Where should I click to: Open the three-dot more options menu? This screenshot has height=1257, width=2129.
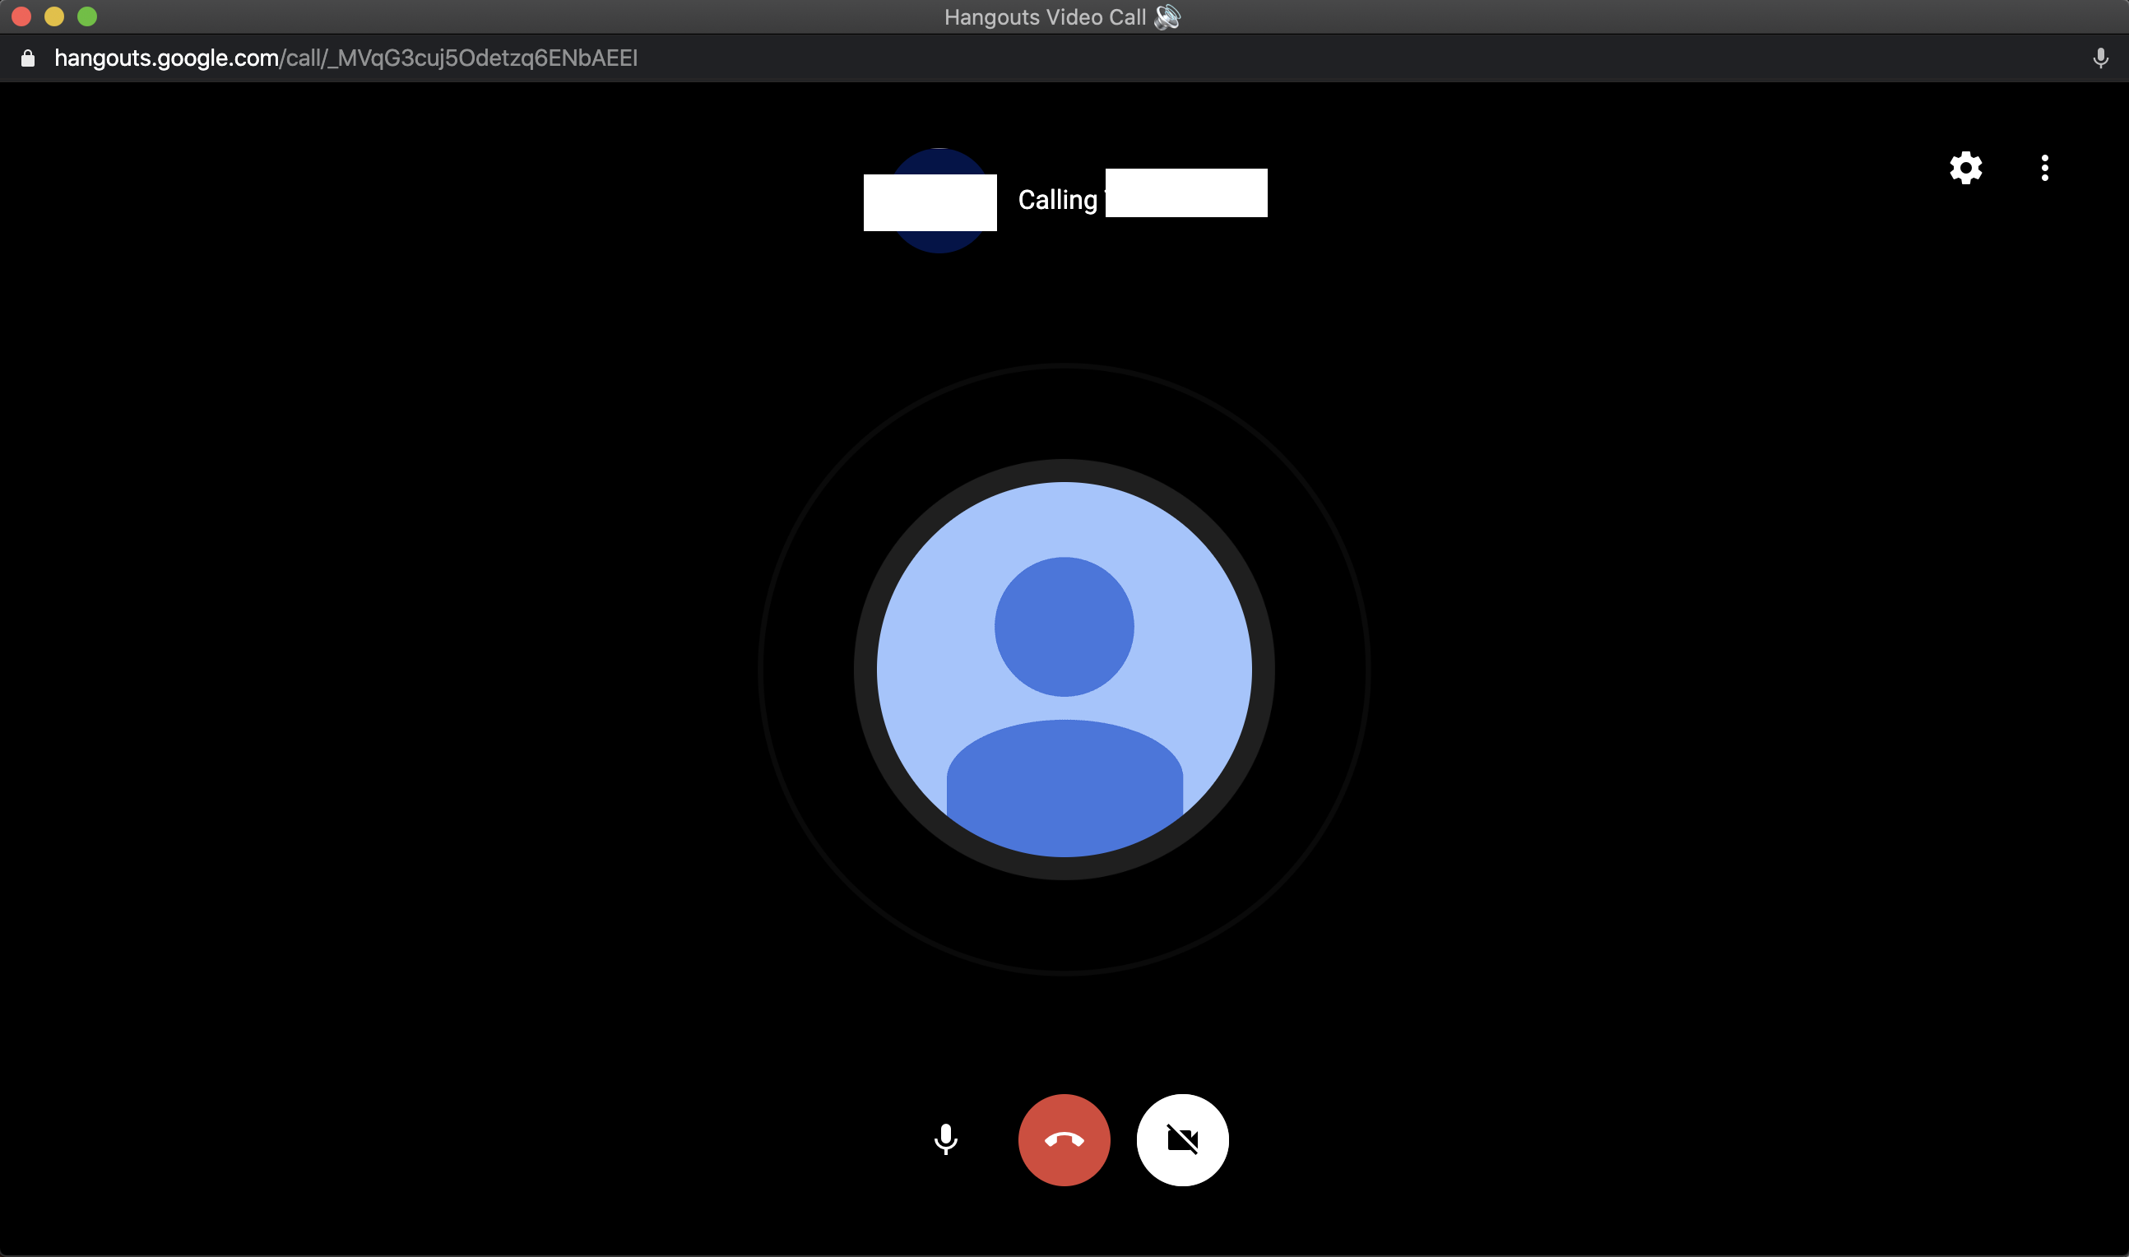(x=2045, y=168)
